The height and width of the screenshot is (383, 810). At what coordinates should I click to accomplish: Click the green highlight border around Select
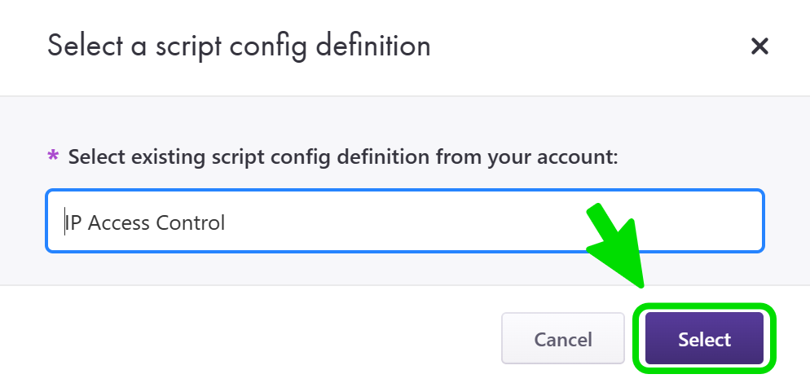(x=705, y=308)
